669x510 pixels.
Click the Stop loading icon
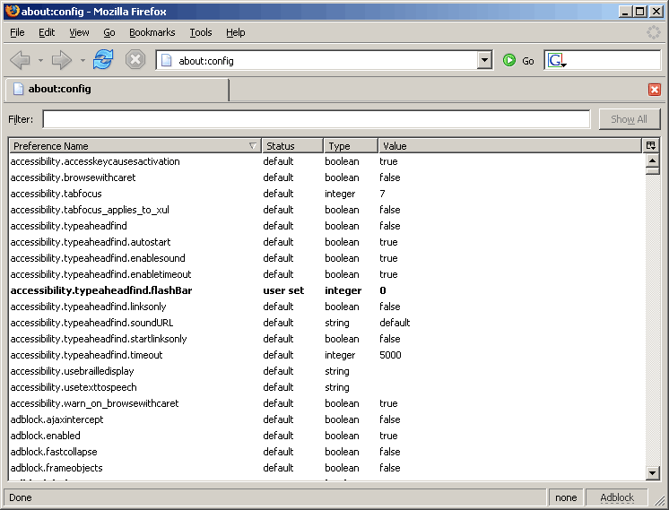(x=135, y=60)
